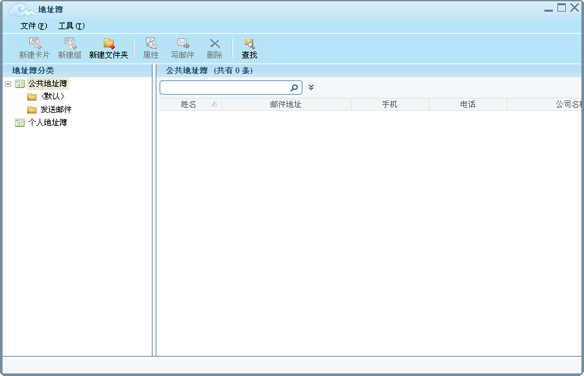
Task: Click the 手机 column header
Action: [390, 103]
